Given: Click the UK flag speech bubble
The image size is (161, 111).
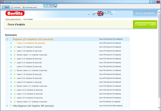Looking at the screenshot, I should 100,14.
